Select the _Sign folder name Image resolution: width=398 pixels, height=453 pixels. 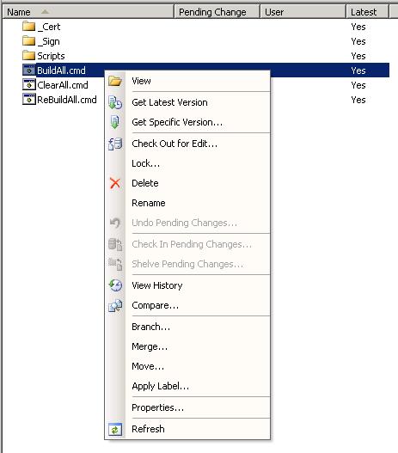[48, 41]
